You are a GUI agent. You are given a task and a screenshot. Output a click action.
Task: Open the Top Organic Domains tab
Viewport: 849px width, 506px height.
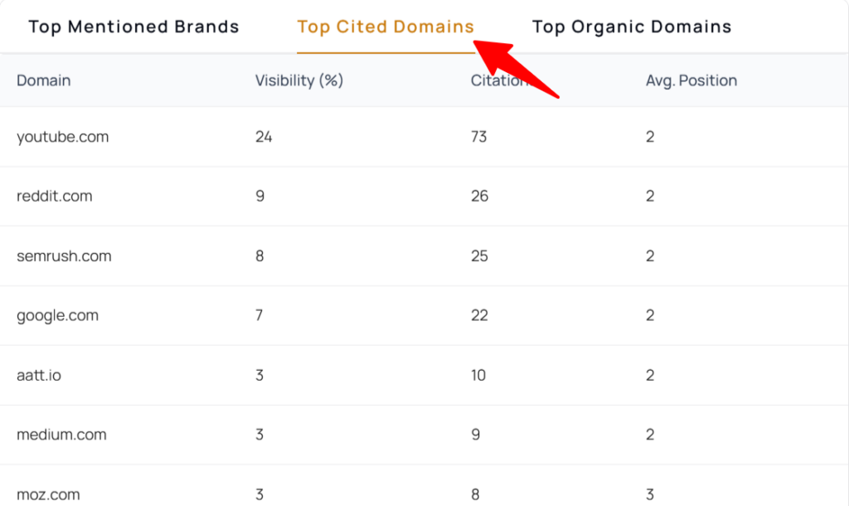631,27
